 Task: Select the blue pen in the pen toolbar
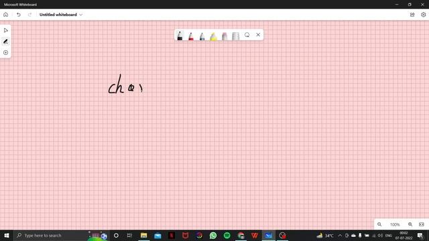202,35
